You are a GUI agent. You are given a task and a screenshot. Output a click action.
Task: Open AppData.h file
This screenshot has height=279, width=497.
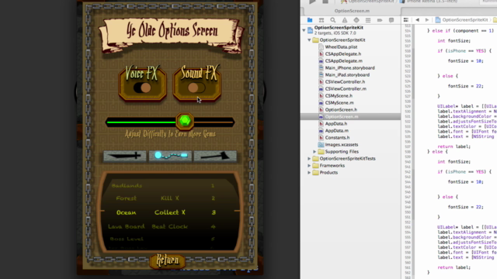[335, 124]
